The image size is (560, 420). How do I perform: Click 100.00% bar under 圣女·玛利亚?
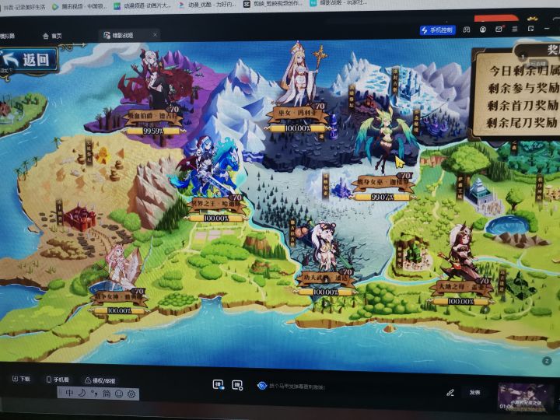point(296,128)
